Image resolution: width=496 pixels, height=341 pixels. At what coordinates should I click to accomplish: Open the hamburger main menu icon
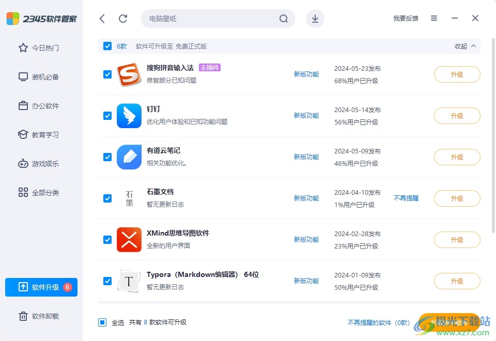tap(434, 19)
